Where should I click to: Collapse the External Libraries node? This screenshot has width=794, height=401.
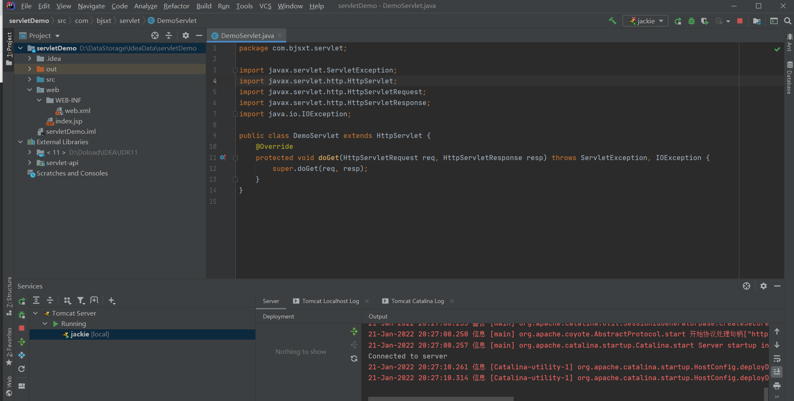click(x=20, y=142)
